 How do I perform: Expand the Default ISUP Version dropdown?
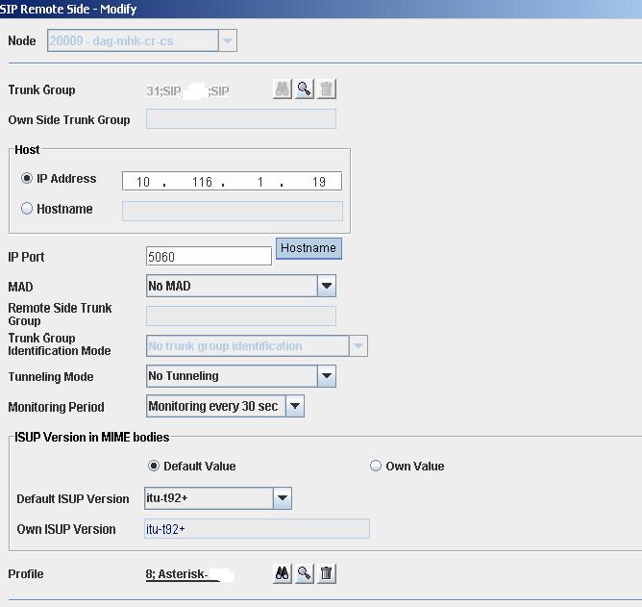[282, 498]
